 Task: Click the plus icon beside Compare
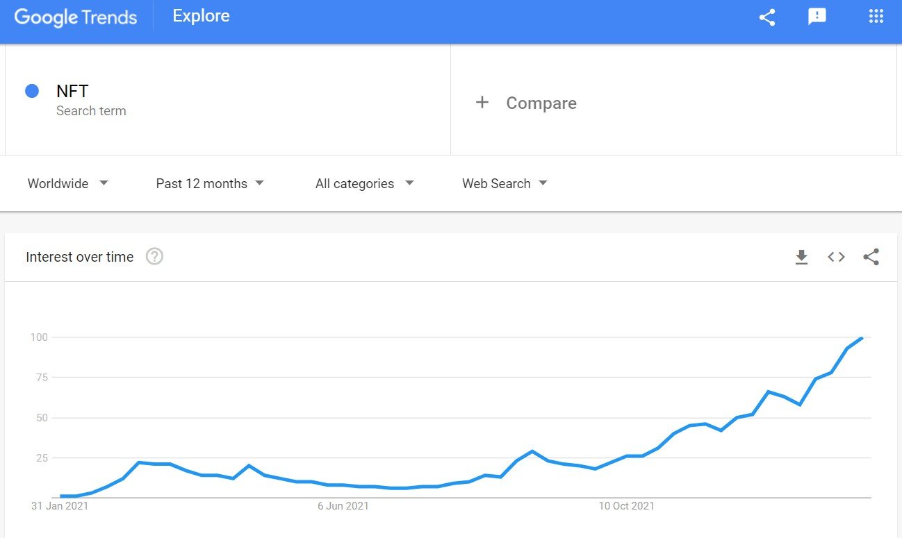[482, 103]
